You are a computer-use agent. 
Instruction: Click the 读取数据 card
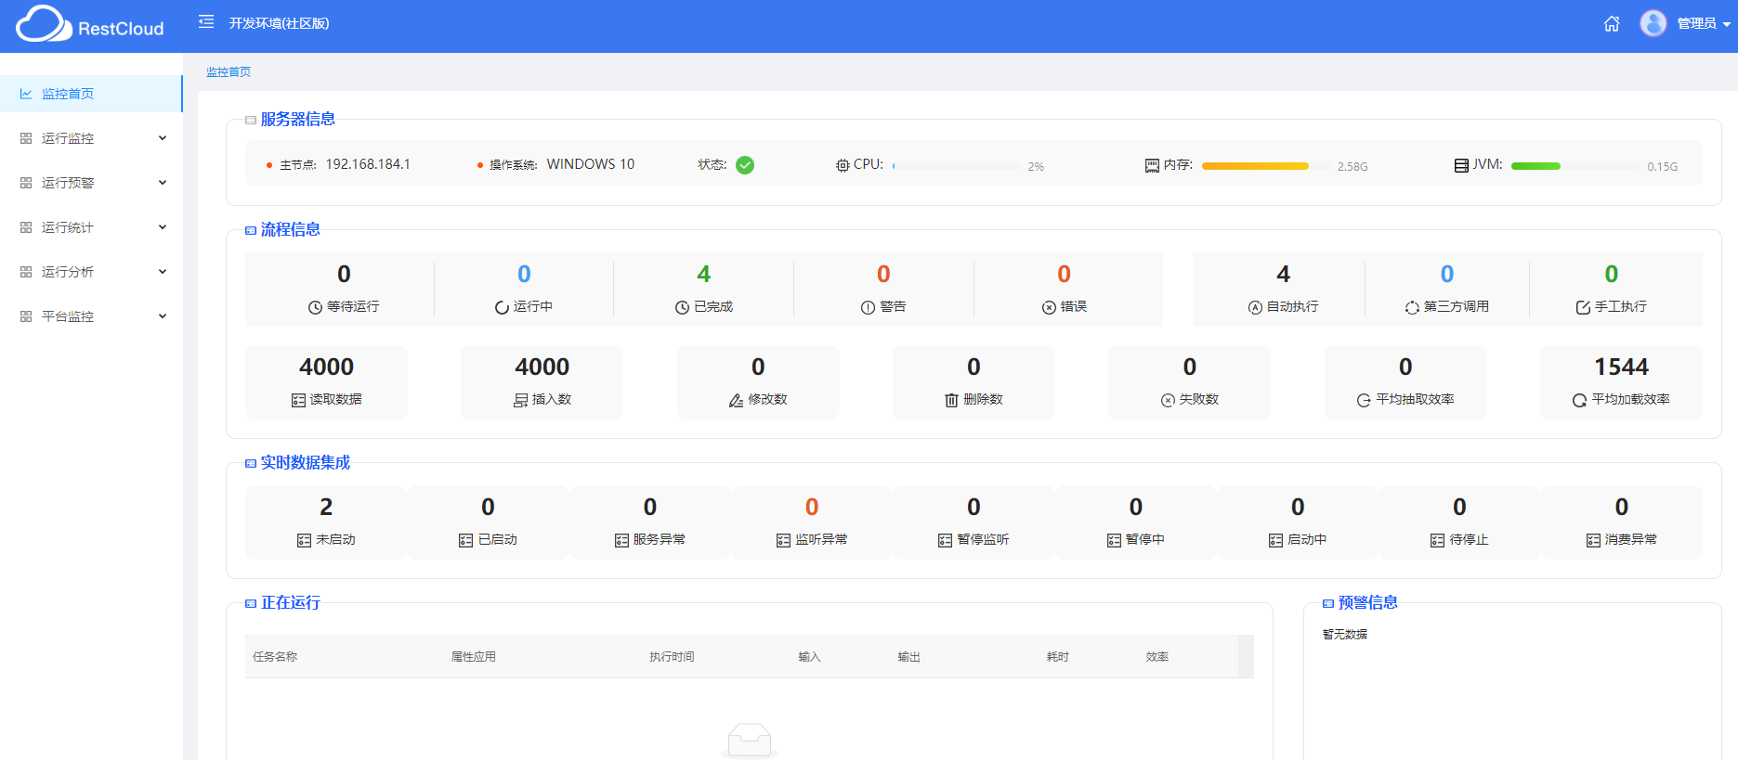coord(326,381)
